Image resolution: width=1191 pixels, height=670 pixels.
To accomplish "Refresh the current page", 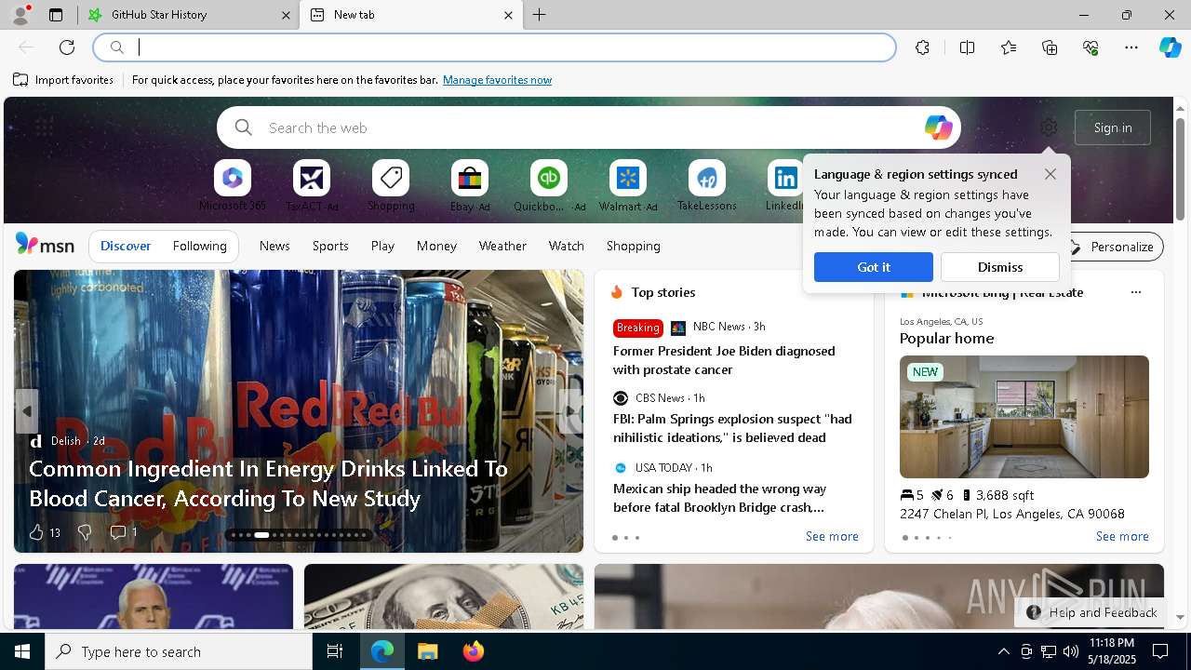I will point(67,47).
